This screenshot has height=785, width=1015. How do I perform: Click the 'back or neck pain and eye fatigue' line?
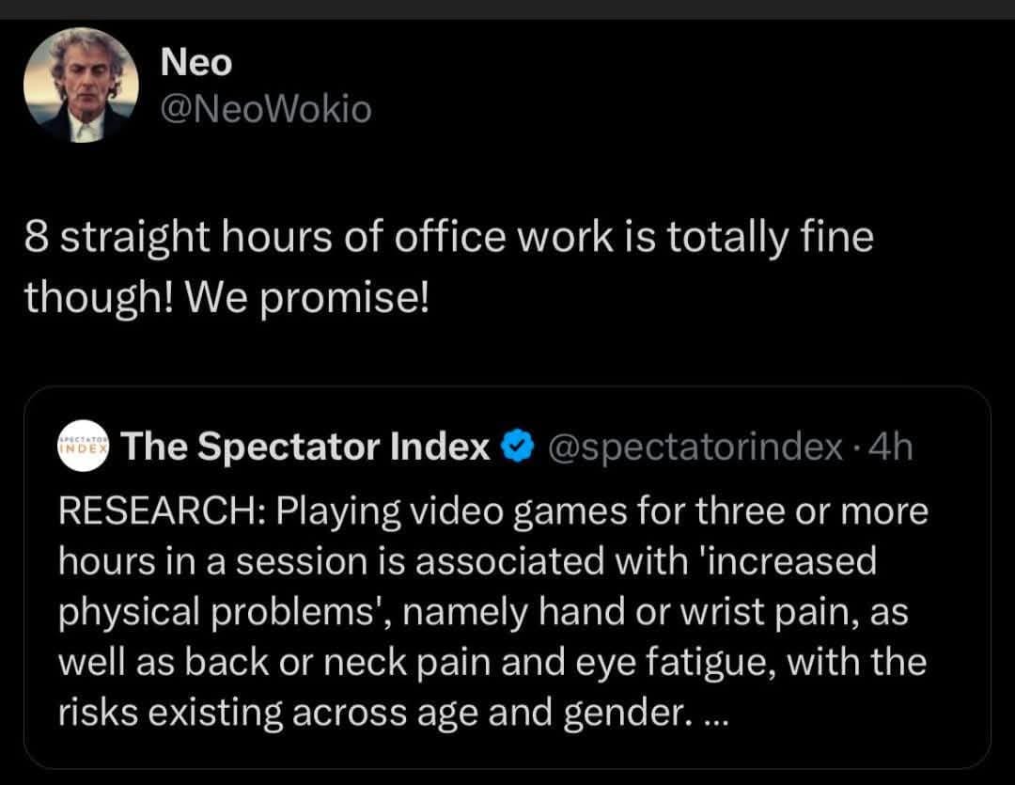point(492,663)
